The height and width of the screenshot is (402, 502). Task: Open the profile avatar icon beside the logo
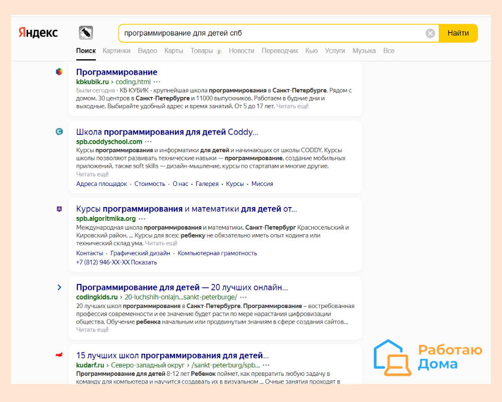(86, 33)
